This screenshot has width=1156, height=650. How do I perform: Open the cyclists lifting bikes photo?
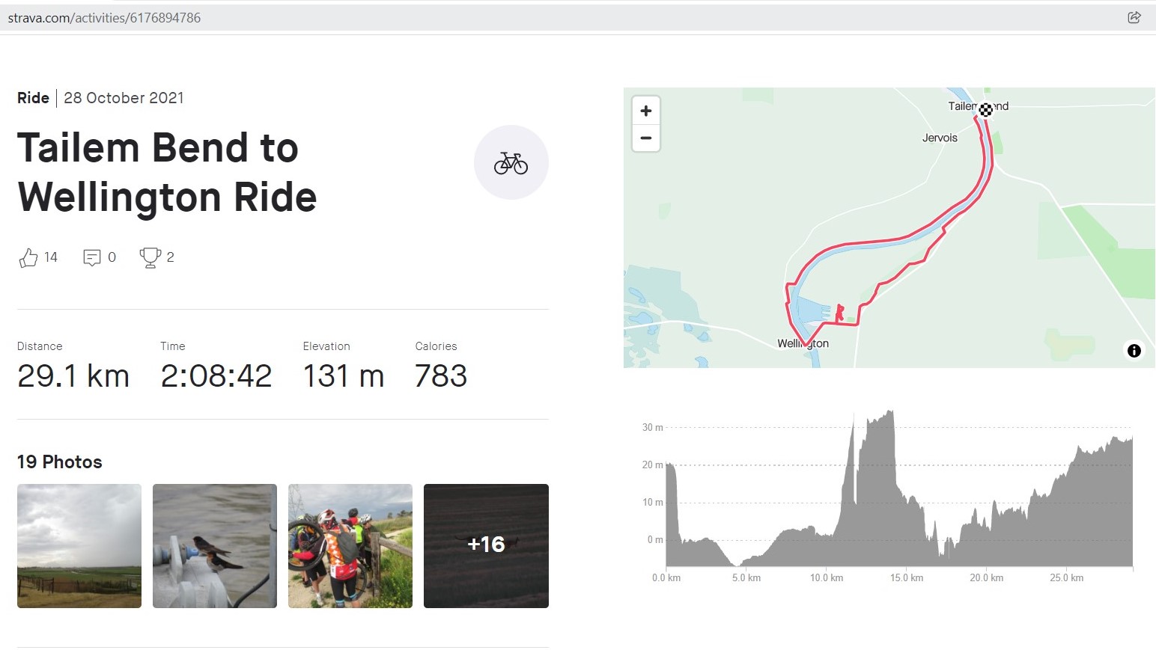(350, 545)
